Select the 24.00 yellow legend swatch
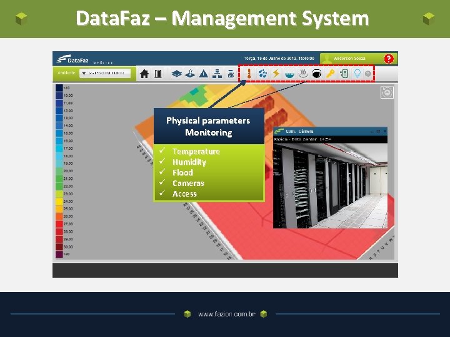This screenshot has width=450, height=337. pos(59,202)
